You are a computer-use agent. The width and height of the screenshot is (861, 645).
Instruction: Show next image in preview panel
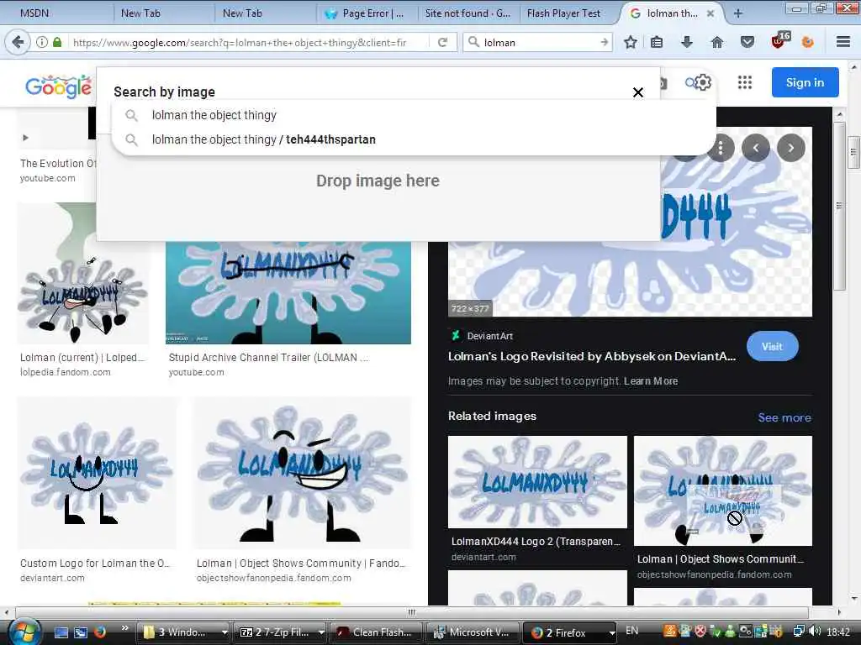point(790,148)
